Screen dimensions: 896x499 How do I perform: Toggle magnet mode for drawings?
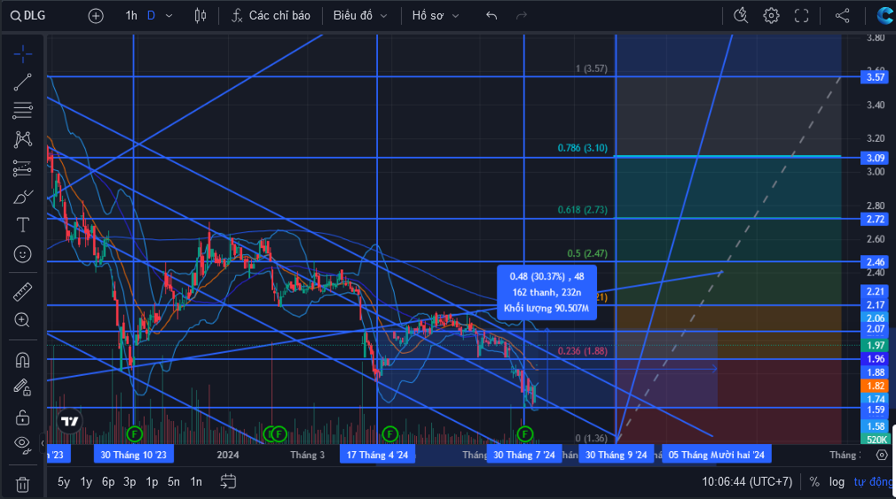coord(23,360)
